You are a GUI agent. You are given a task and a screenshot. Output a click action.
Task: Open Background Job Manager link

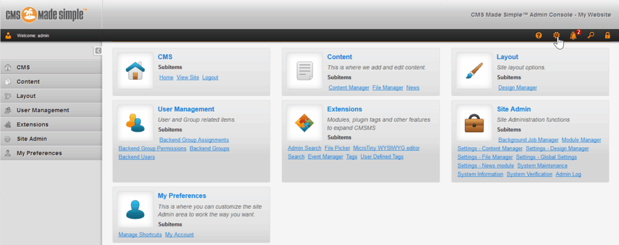528,140
